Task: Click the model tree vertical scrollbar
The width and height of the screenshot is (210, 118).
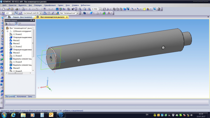Action: 33,43
